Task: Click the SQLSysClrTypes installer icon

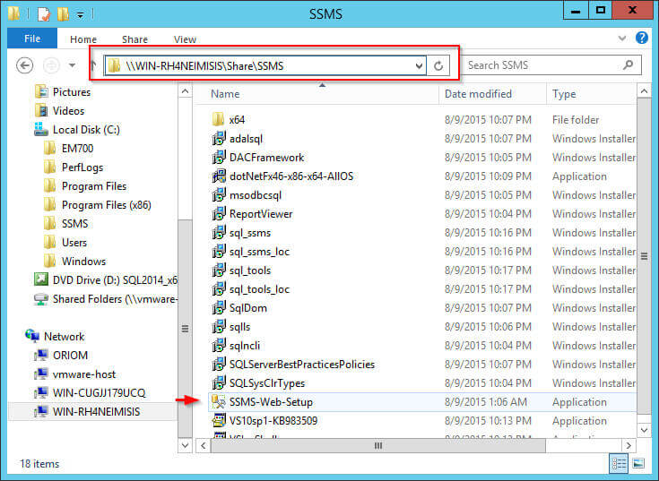Action: point(219,383)
